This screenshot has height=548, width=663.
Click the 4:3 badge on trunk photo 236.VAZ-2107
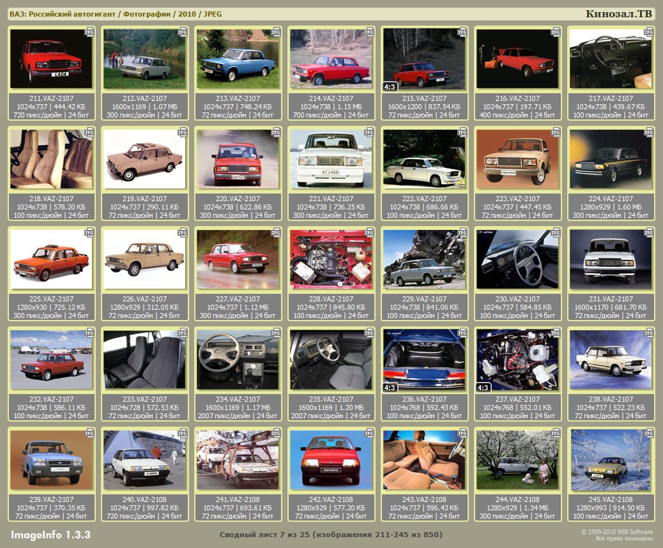point(390,387)
